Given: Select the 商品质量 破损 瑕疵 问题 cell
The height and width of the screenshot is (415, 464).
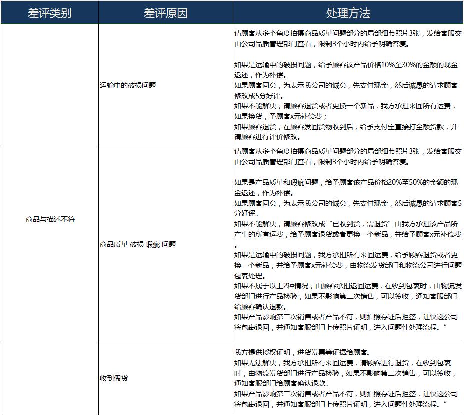Looking at the screenshot, I should pos(138,244).
